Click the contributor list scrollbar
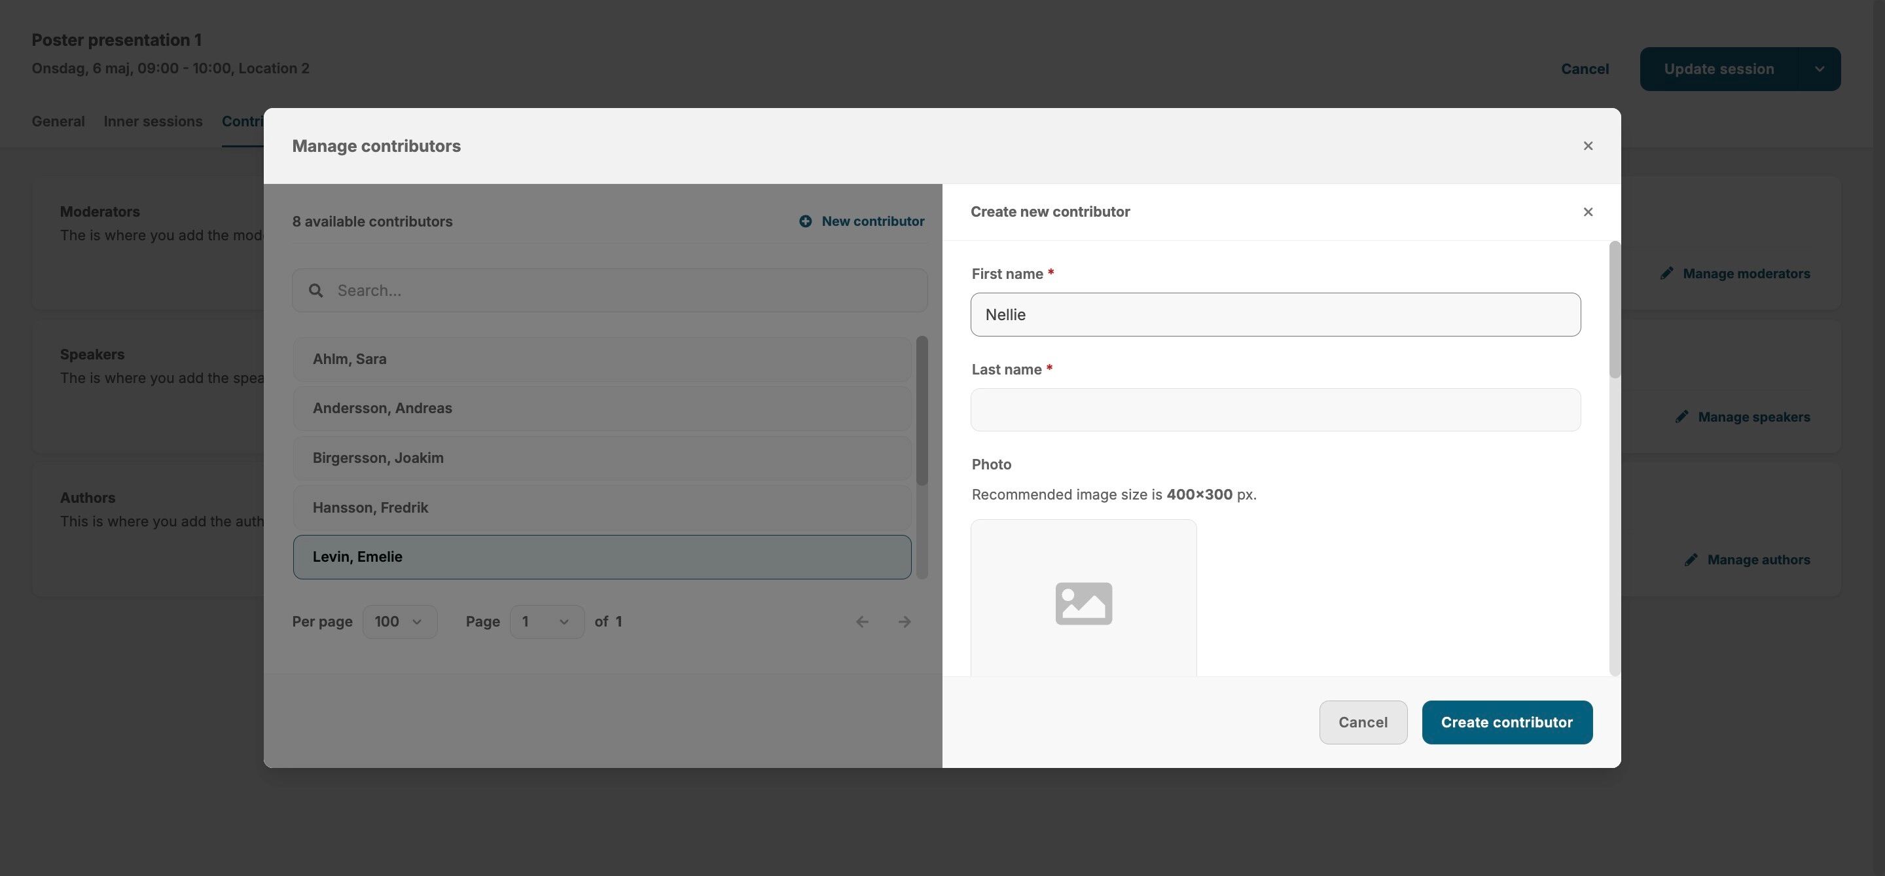Viewport: 1885px width, 876px height. point(922,410)
